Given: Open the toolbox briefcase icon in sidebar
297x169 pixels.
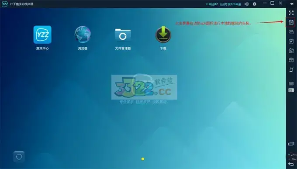Looking at the screenshot, I should point(291,60).
